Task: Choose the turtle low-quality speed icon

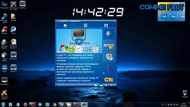Action: pyautogui.click(x=96, y=85)
